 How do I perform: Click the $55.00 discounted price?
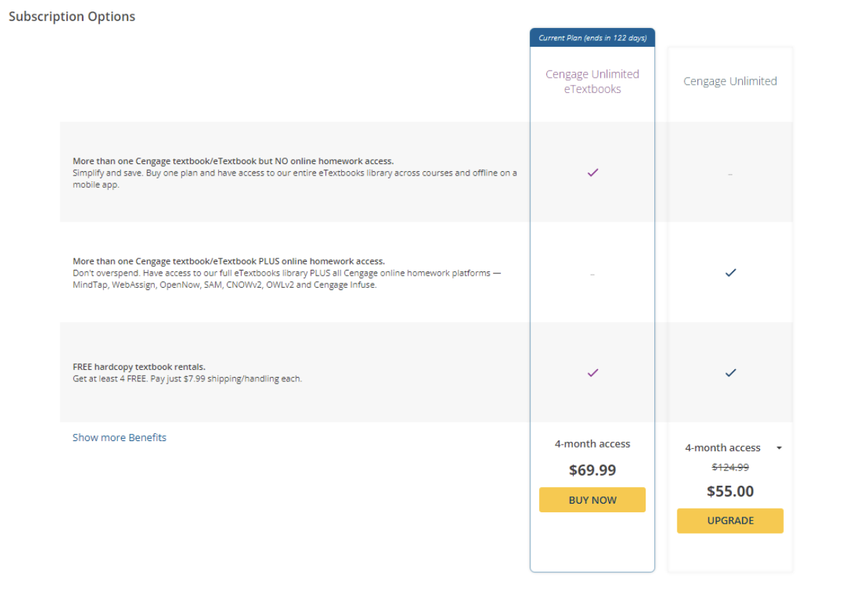point(730,491)
